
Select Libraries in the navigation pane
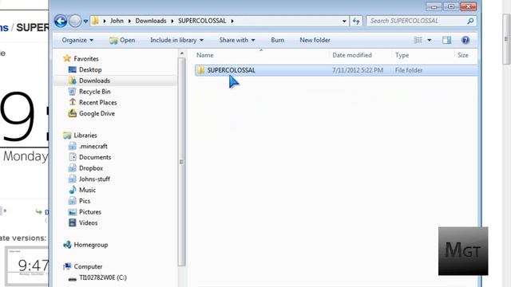pos(85,136)
